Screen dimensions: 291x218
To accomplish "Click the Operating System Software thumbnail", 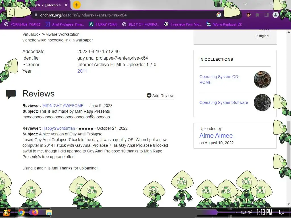I will coord(262,102).
